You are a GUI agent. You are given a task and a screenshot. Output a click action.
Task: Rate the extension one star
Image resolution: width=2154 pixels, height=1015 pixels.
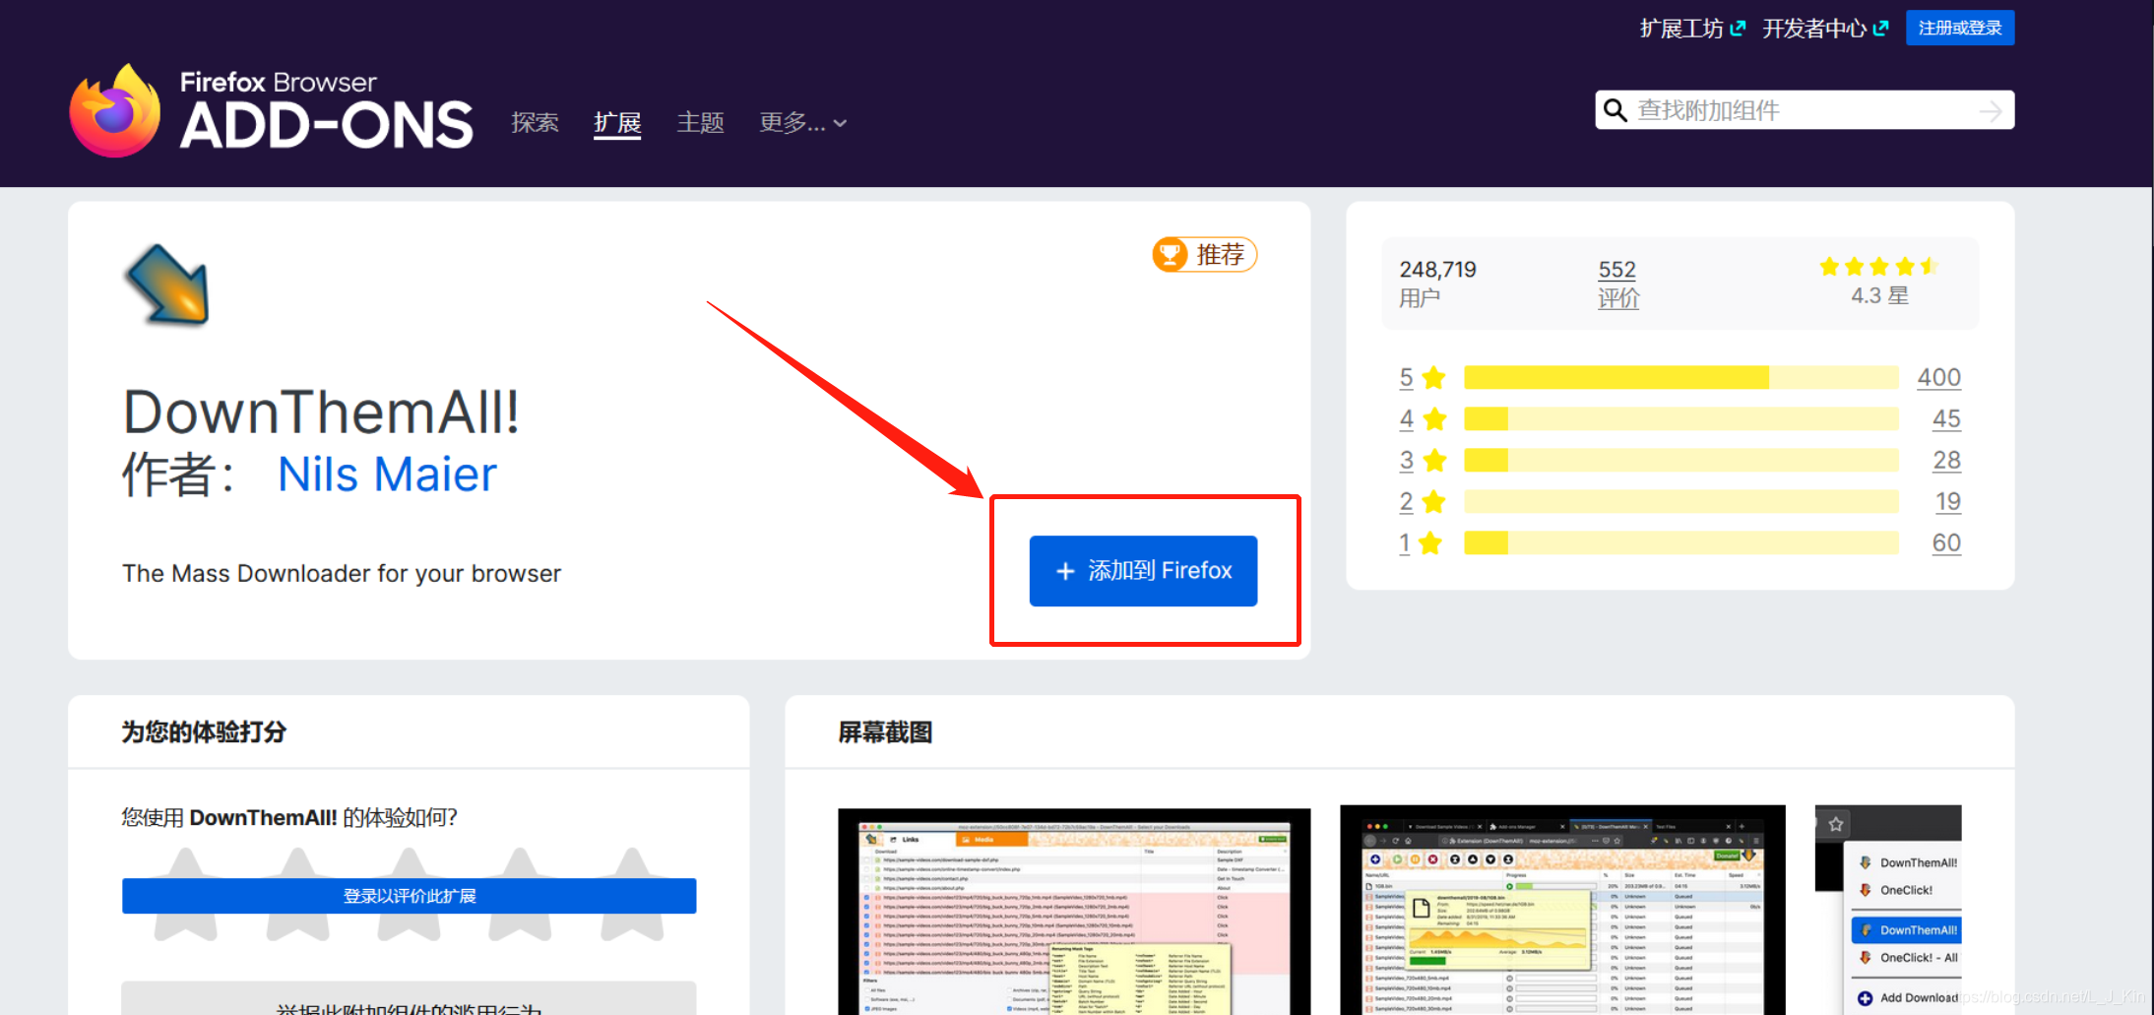pyautogui.click(x=185, y=894)
